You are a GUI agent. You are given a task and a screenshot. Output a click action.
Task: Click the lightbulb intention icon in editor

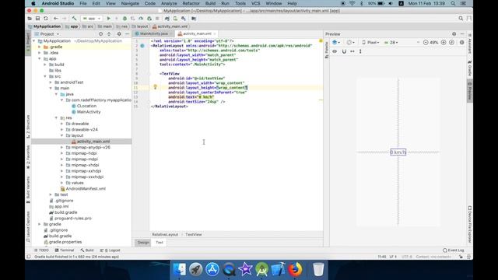(156, 86)
